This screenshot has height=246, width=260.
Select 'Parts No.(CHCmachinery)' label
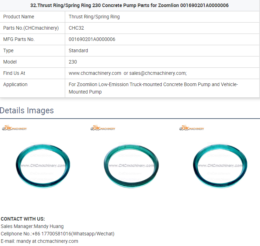pos(31,28)
